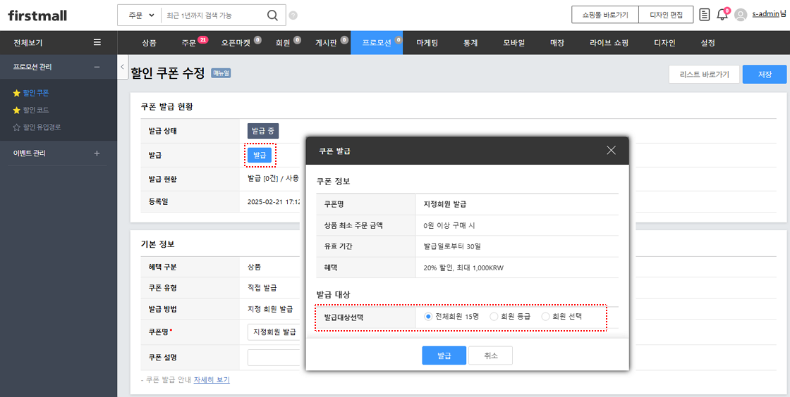The height and width of the screenshot is (397, 790).
Task: Click the 리스트 바로가기 button
Action: coord(703,75)
